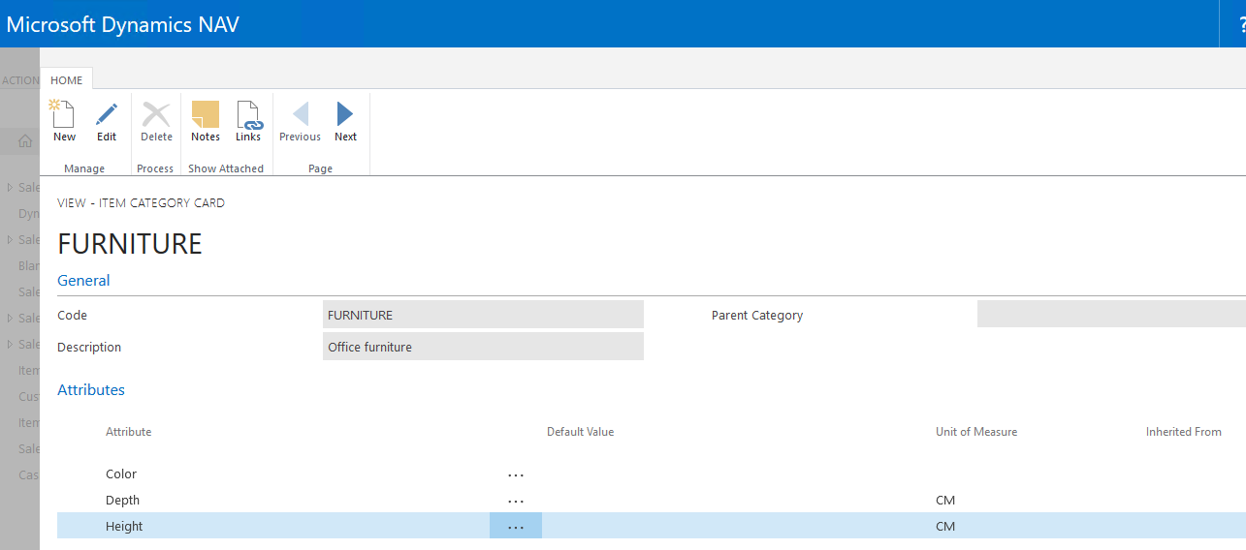Collapse the General section header
The height and width of the screenshot is (550, 1246).
(83, 281)
